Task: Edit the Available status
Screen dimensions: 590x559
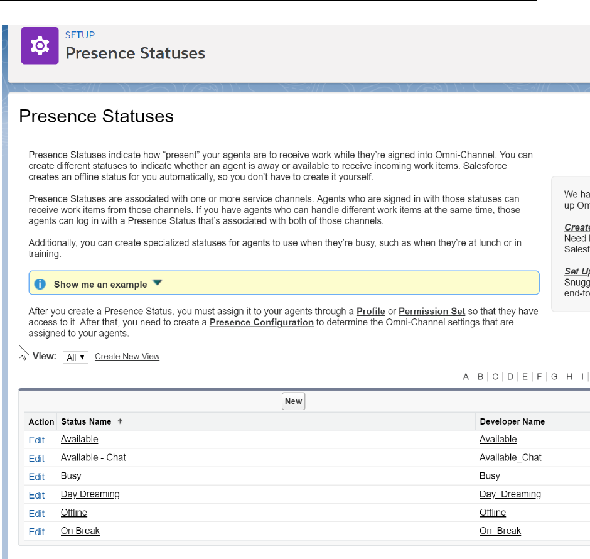Action: coord(36,440)
